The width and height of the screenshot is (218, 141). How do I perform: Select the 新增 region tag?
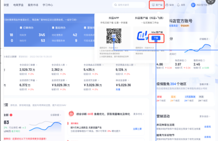(159, 97)
